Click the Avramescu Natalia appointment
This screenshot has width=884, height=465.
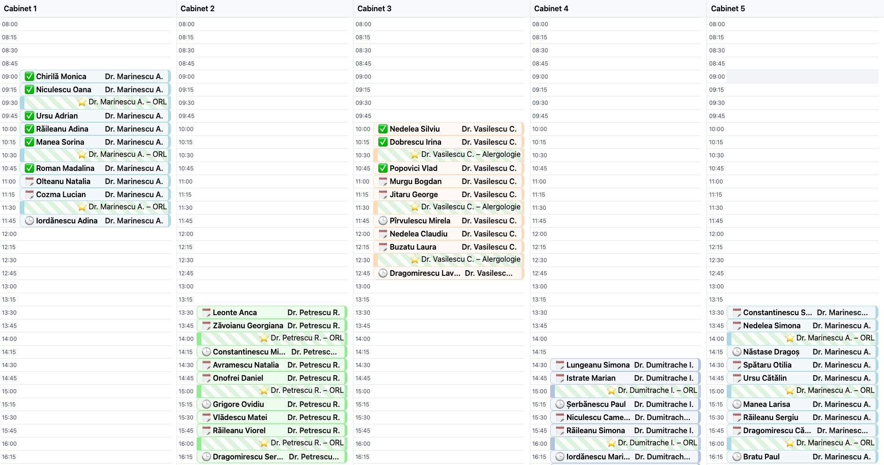[272, 365]
